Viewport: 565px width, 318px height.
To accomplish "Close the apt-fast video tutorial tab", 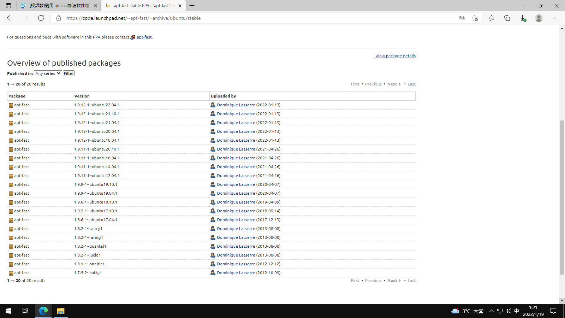I will point(95,6).
